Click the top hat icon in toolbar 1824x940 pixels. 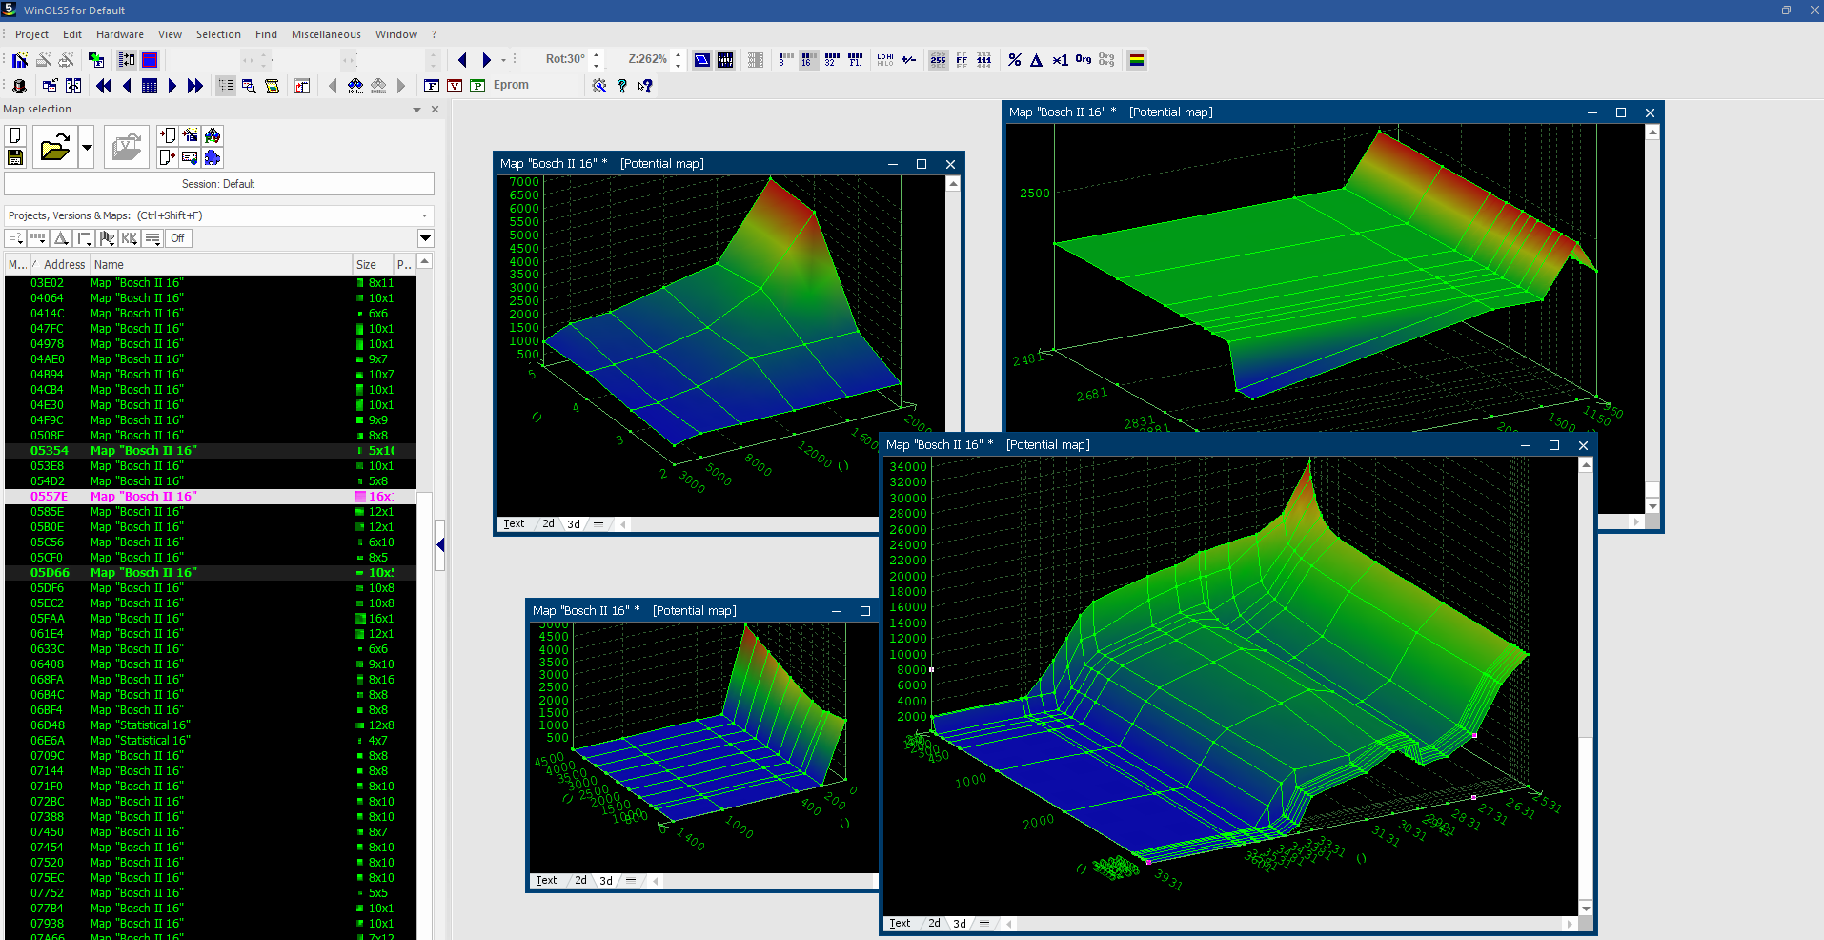tap(19, 86)
